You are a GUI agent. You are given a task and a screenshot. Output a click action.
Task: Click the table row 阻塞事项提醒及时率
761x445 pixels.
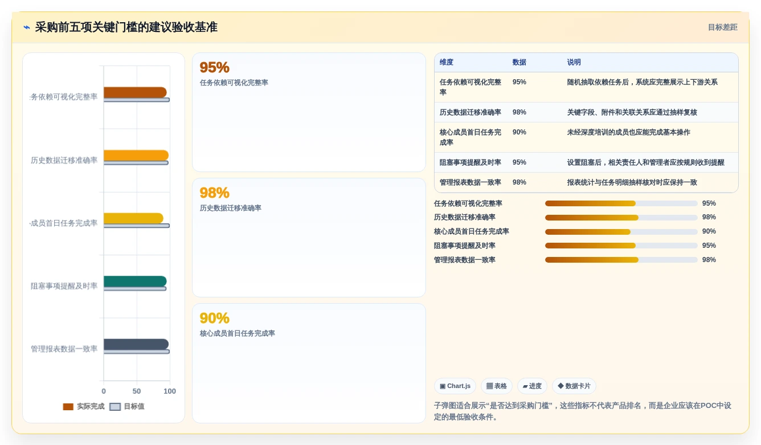coord(586,162)
